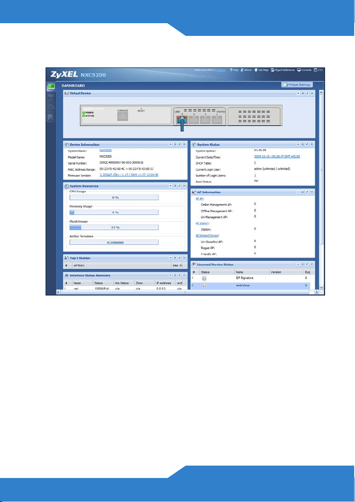Viewport: 355px width, 502px height.
Task: Open the Object Reference icon
Action: [x=272, y=70]
